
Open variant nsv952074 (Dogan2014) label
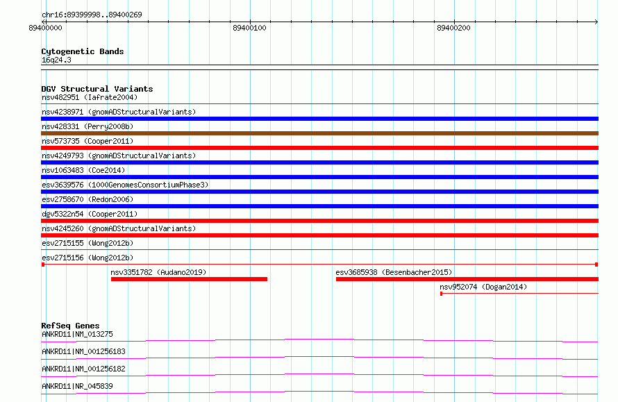pyautogui.click(x=483, y=287)
